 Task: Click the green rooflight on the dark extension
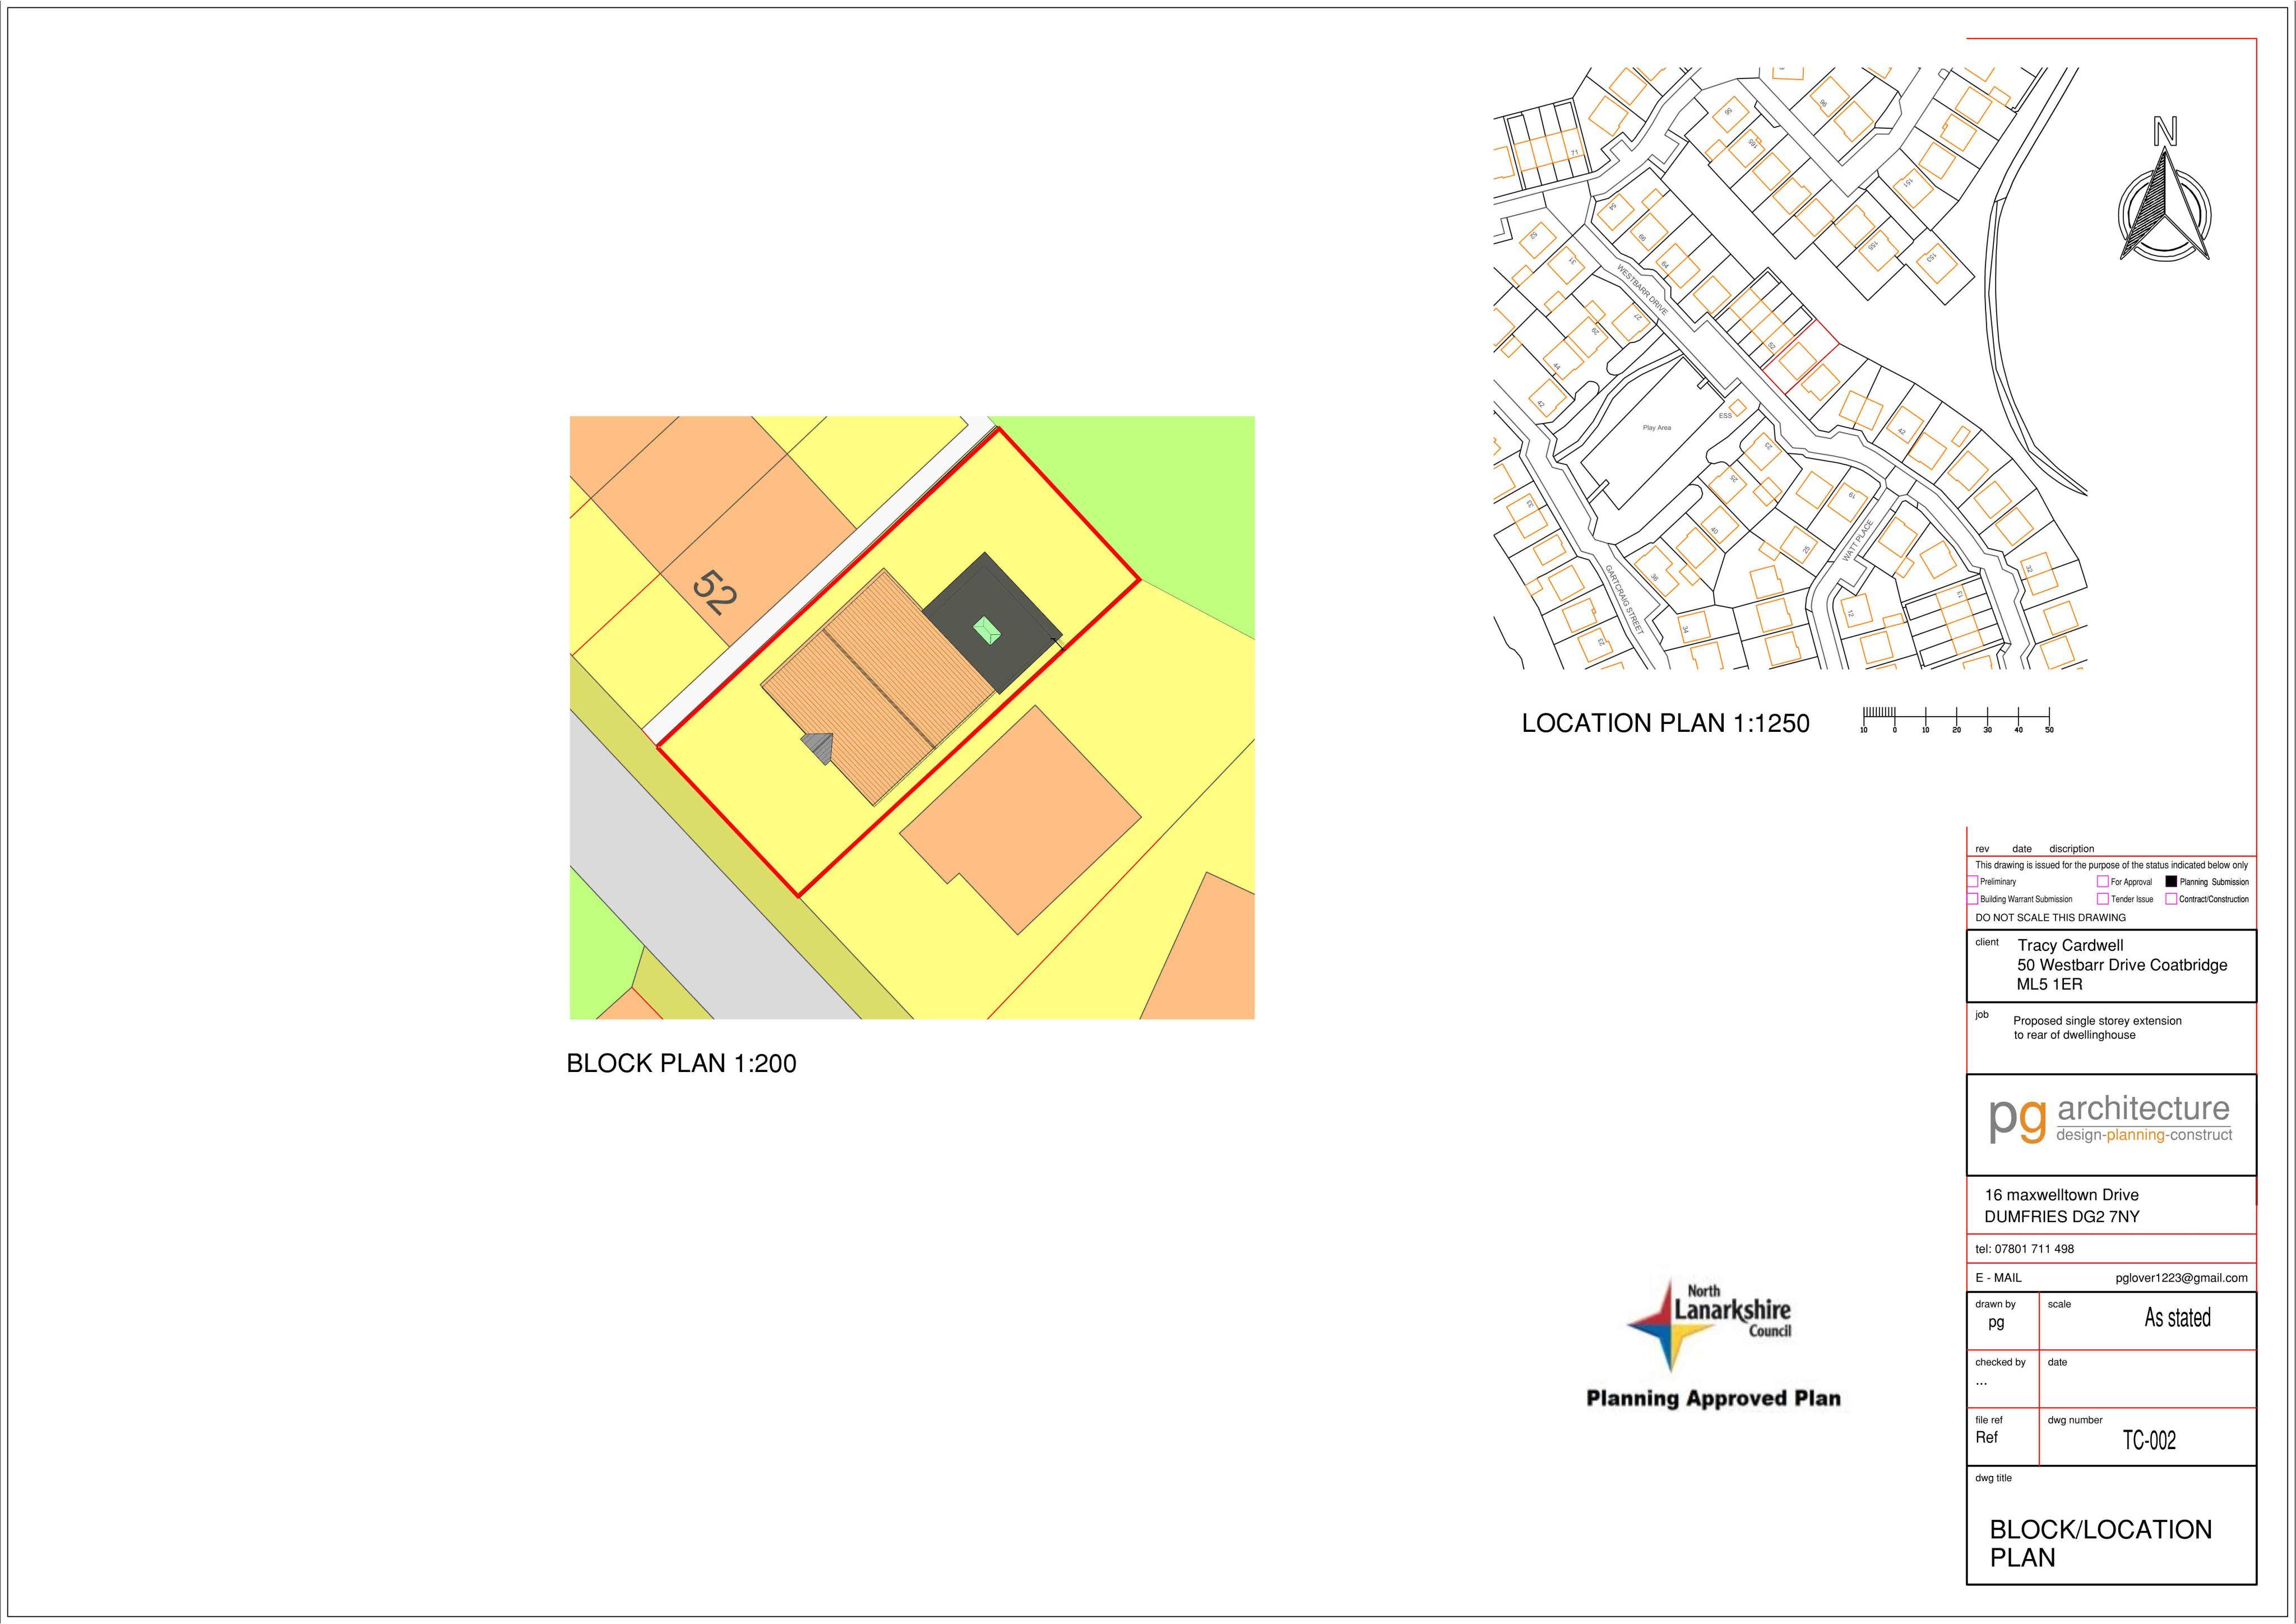988,631
